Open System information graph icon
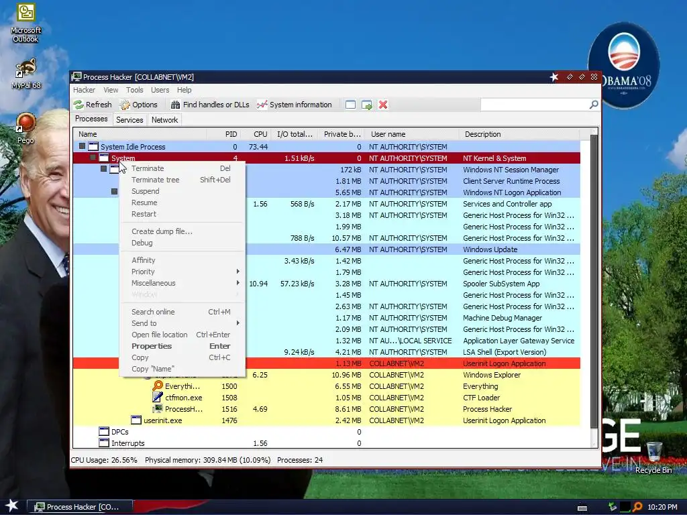687x515 pixels. click(x=262, y=105)
